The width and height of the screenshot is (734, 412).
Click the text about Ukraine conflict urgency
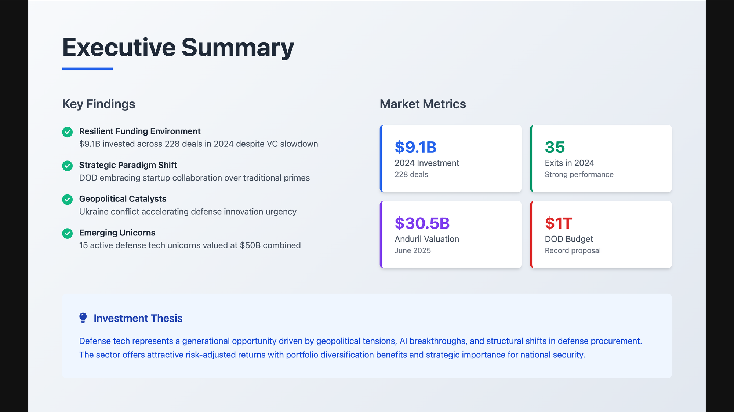[188, 212]
